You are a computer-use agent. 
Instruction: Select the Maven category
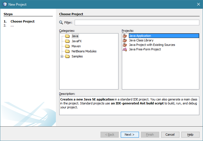[76, 46]
